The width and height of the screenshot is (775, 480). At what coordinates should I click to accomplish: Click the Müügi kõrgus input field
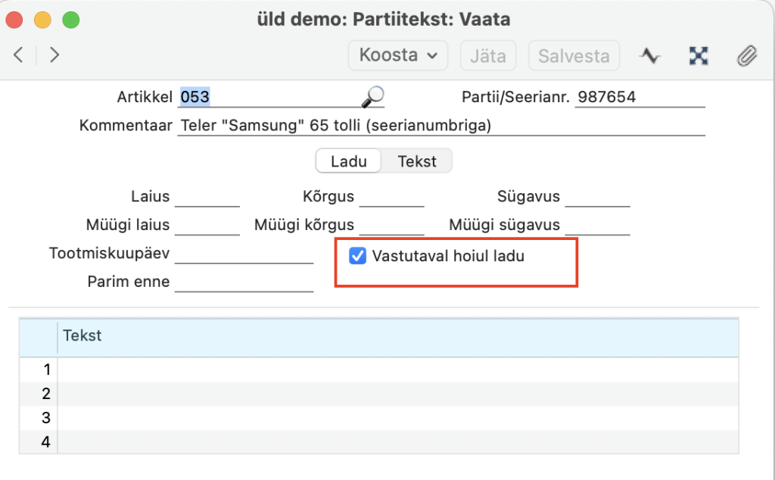pos(391,226)
